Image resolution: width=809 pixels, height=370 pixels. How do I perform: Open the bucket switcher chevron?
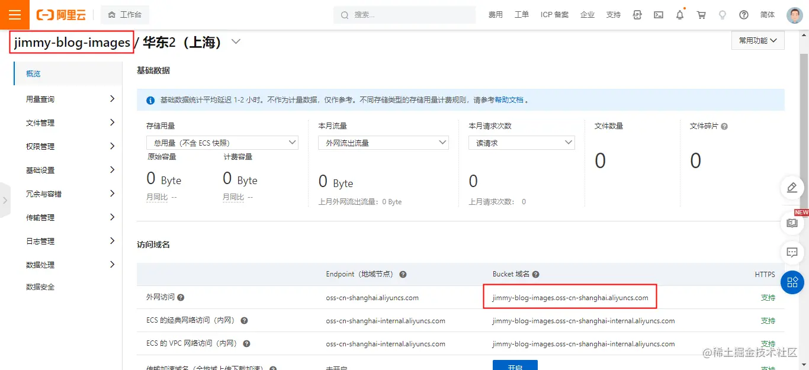(236, 42)
